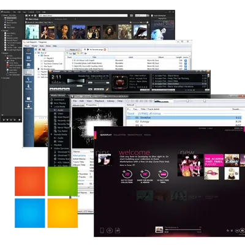Click the red X delete icon in Tangerine toolbar

point(40,49)
